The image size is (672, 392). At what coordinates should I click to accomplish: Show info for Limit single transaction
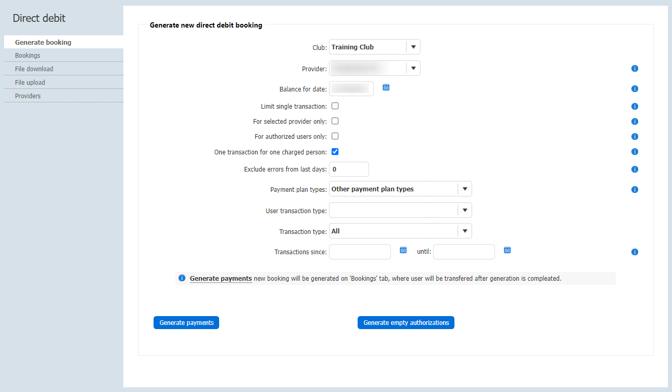[x=635, y=107]
